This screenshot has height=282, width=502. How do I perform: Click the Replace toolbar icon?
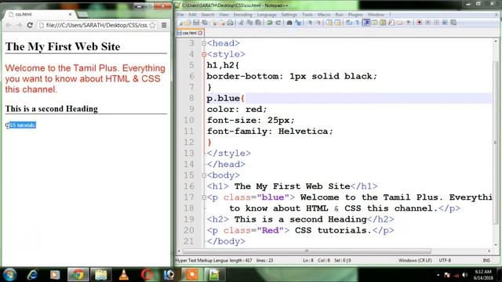click(298, 23)
